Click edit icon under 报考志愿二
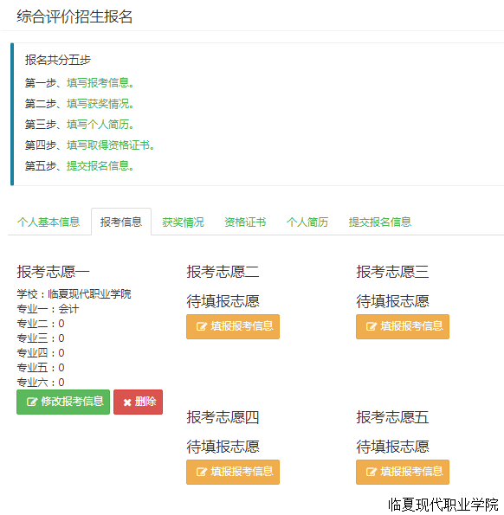The height and width of the screenshot is (515, 504). pos(202,326)
